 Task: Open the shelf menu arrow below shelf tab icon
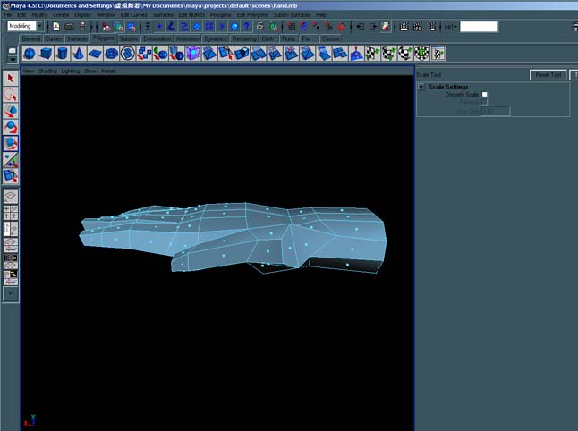coord(13,59)
